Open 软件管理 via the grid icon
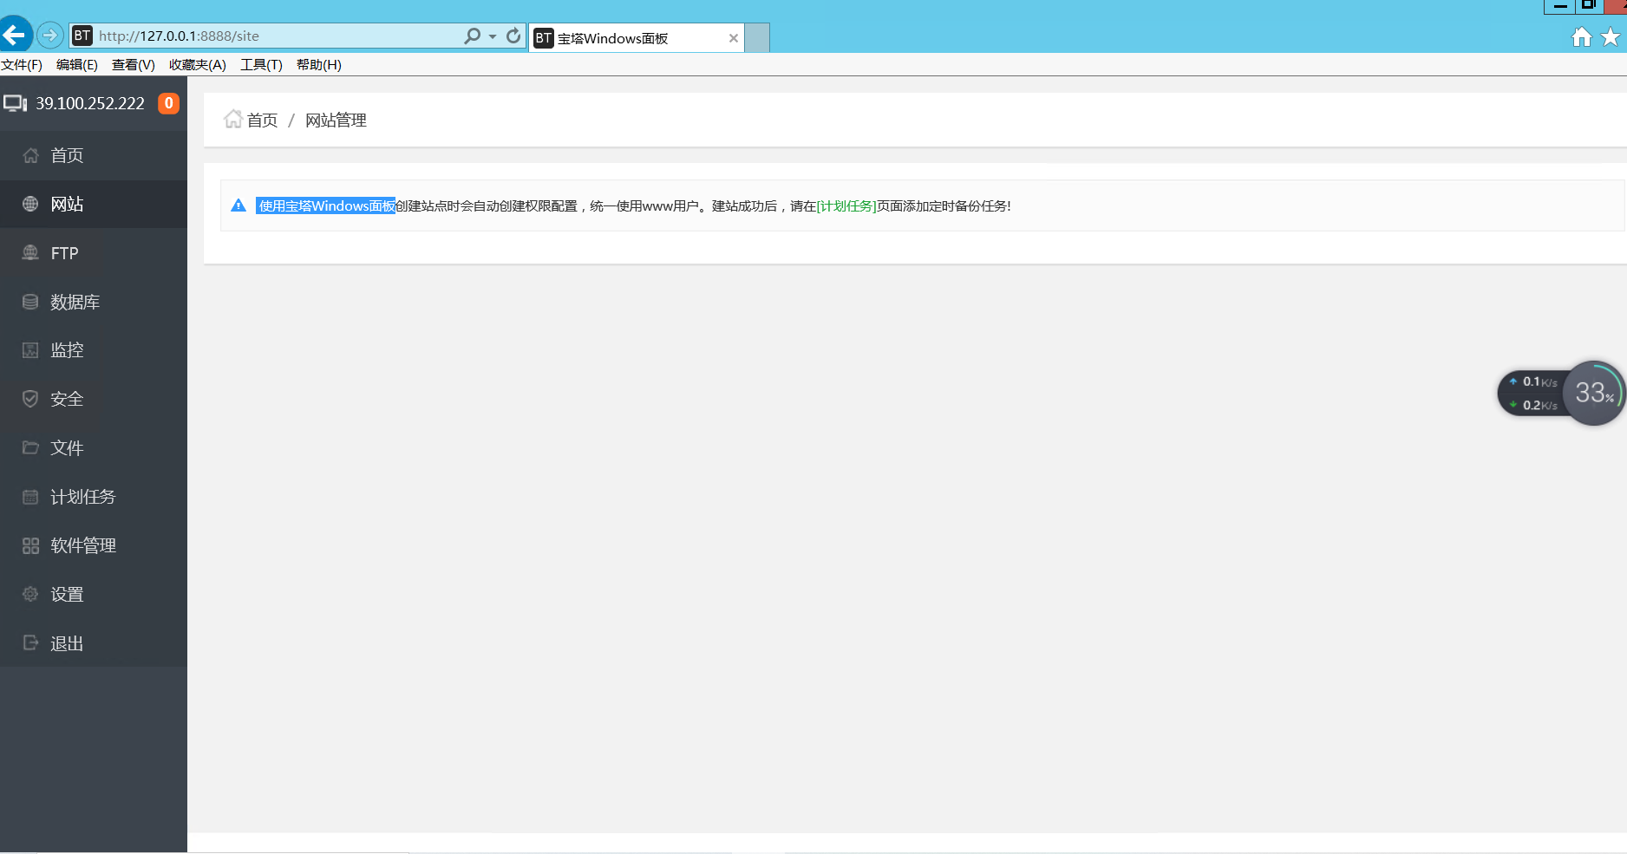 pos(30,545)
